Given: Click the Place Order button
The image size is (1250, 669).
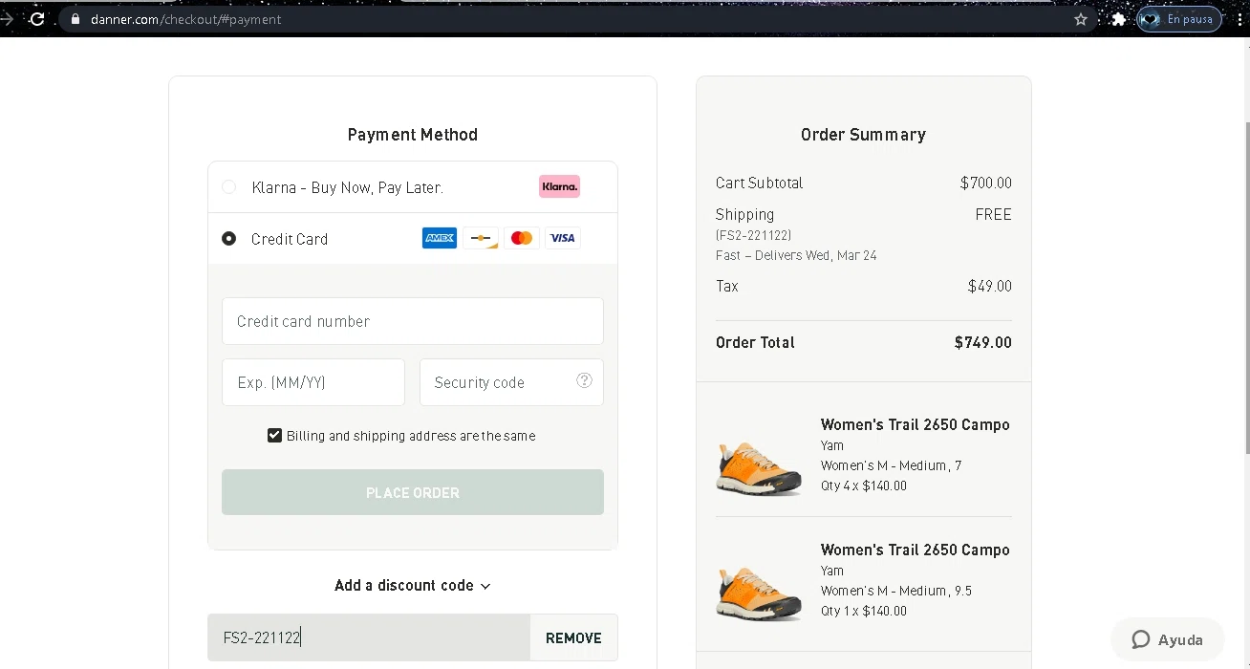Looking at the screenshot, I should coord(413,492).
